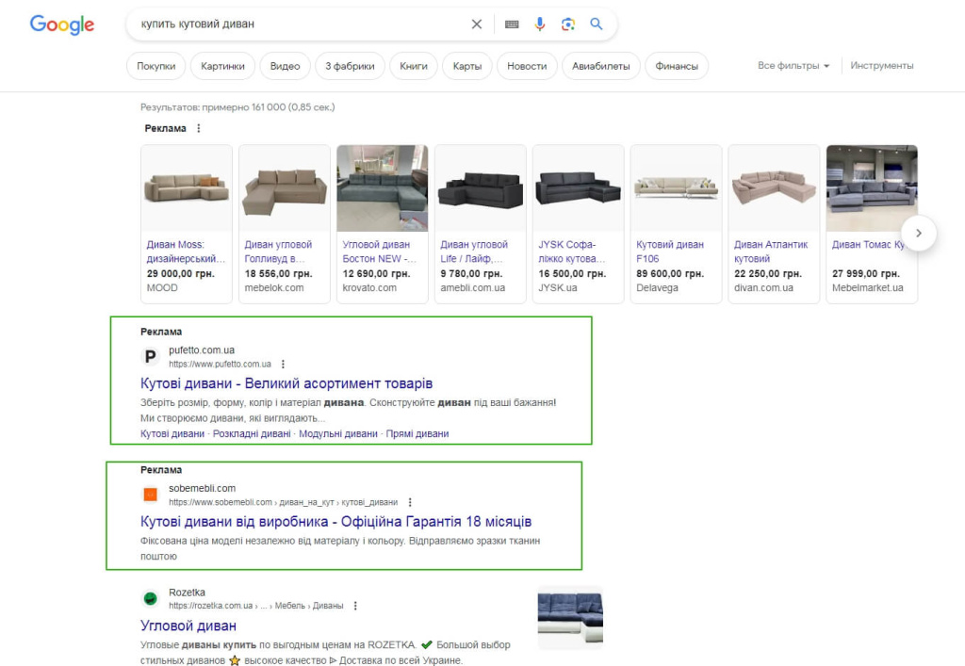Open JYSK Софа-ліжко кутова title link
This screenshot has width=965, height=666.
[x=572, y=252]
